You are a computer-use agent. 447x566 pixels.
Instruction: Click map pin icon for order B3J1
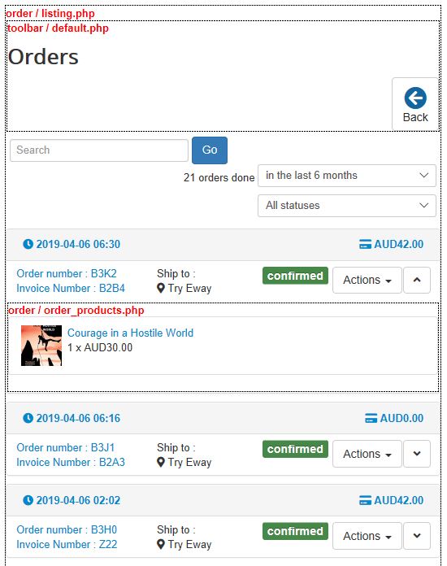pos(161,463)
